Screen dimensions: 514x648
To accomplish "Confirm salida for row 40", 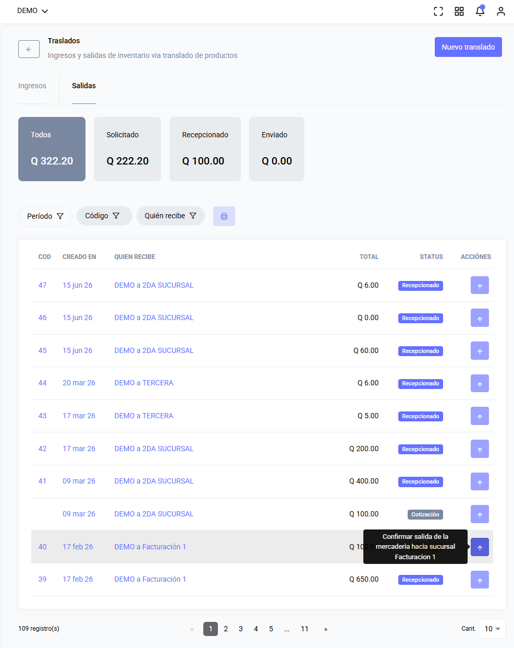I will point(480,547).
